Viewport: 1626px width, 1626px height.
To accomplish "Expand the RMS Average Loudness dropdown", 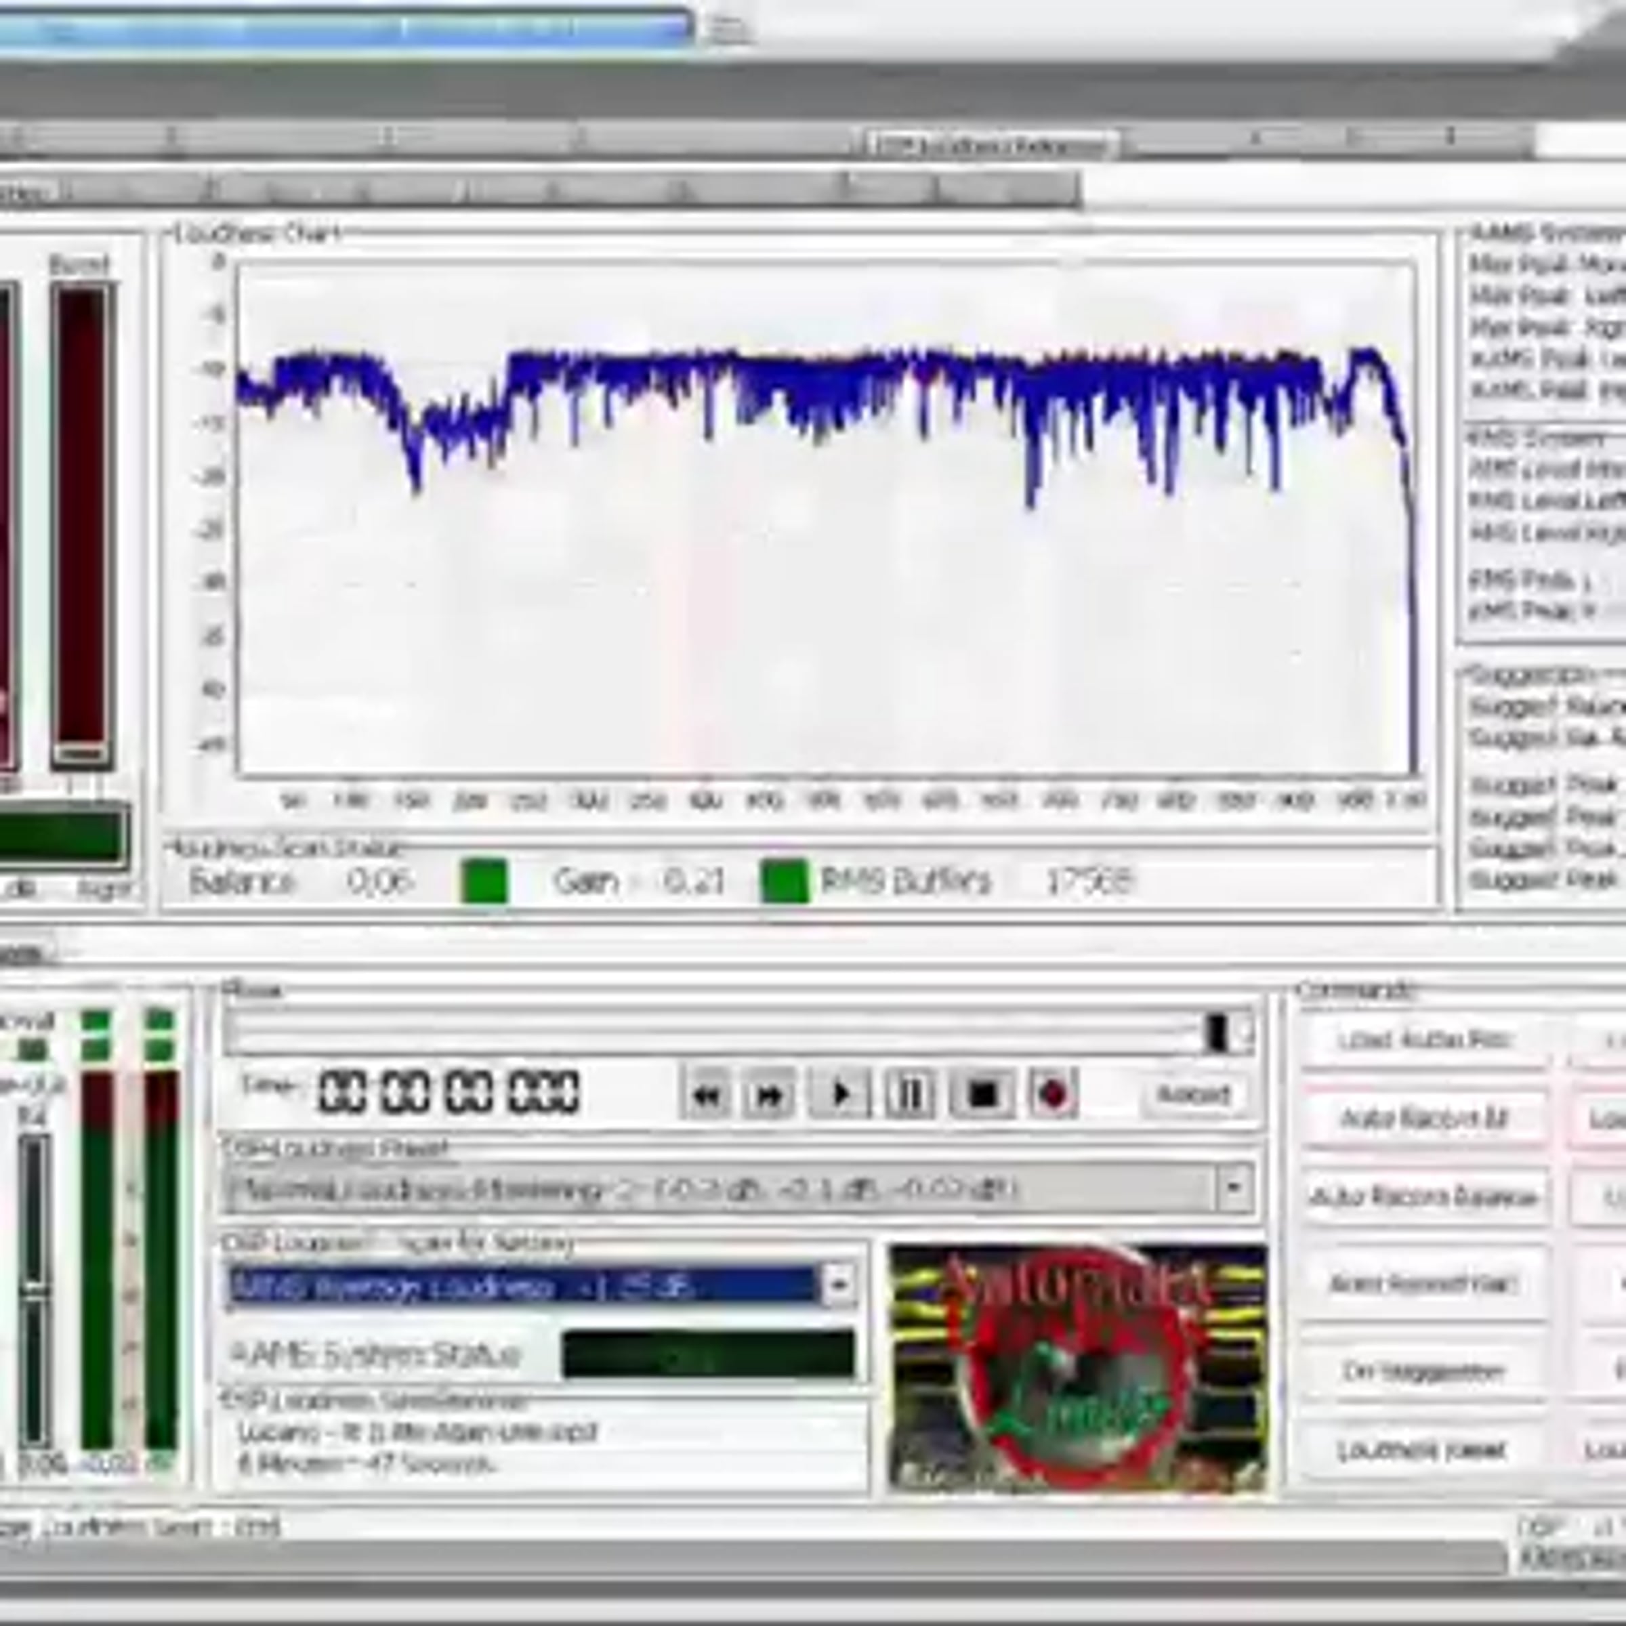I will coord(838,1285).
